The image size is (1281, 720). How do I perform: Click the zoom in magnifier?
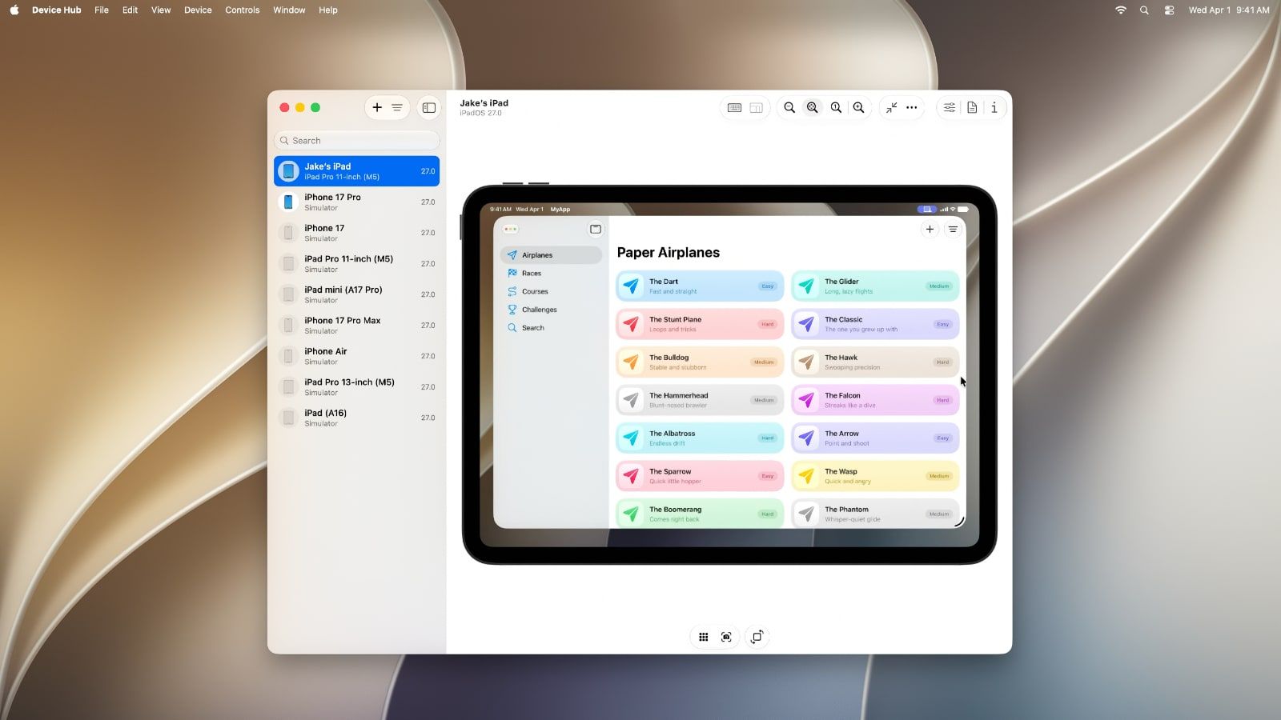pos(858,107)
